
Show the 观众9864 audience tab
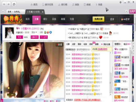[x=127, y=44]
